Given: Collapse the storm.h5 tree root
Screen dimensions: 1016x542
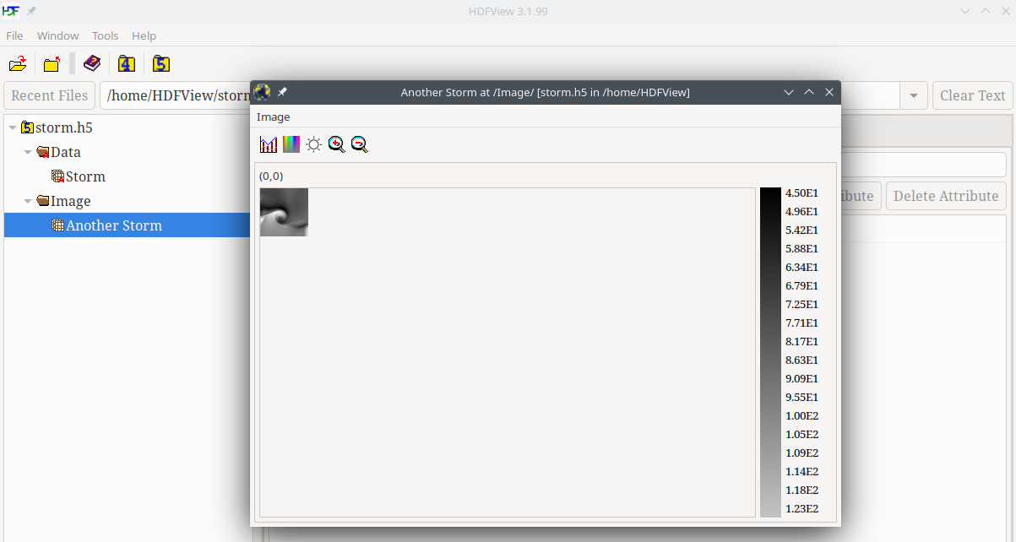Looking at the screenshot, I should (x=13, y=128).
